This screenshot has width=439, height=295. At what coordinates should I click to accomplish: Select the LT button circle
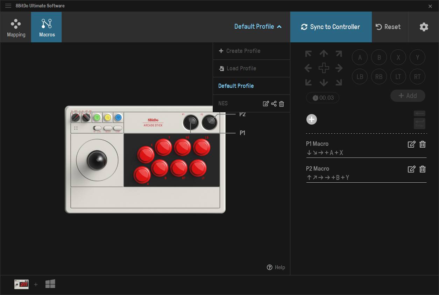pos(398,77)
